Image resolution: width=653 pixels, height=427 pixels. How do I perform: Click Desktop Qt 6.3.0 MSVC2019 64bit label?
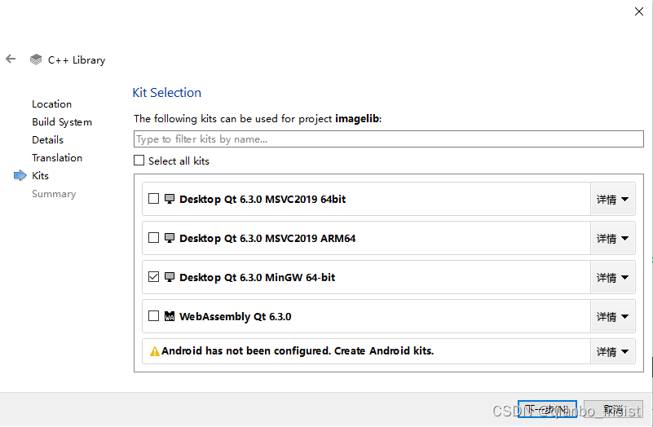pyautogui.click(x=263, y=200)
